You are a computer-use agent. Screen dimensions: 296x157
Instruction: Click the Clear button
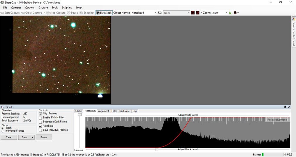coord(9,137)
